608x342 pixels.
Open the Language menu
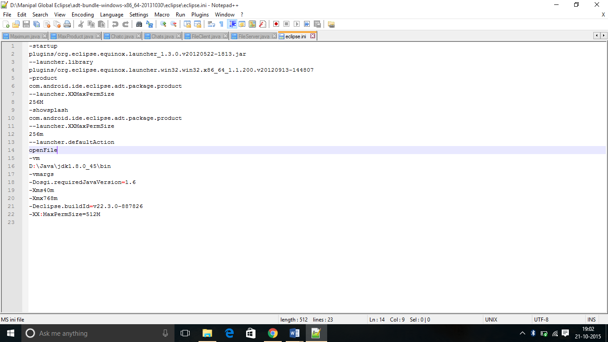(x=112, y=15)
